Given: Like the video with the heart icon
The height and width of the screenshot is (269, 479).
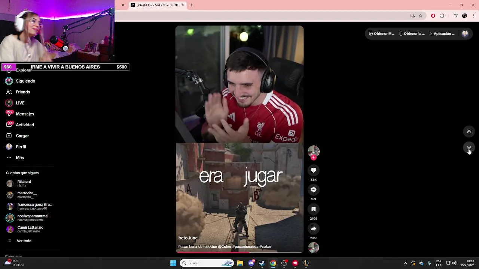Looking at the screenshot, I should [x=314, y=170].
